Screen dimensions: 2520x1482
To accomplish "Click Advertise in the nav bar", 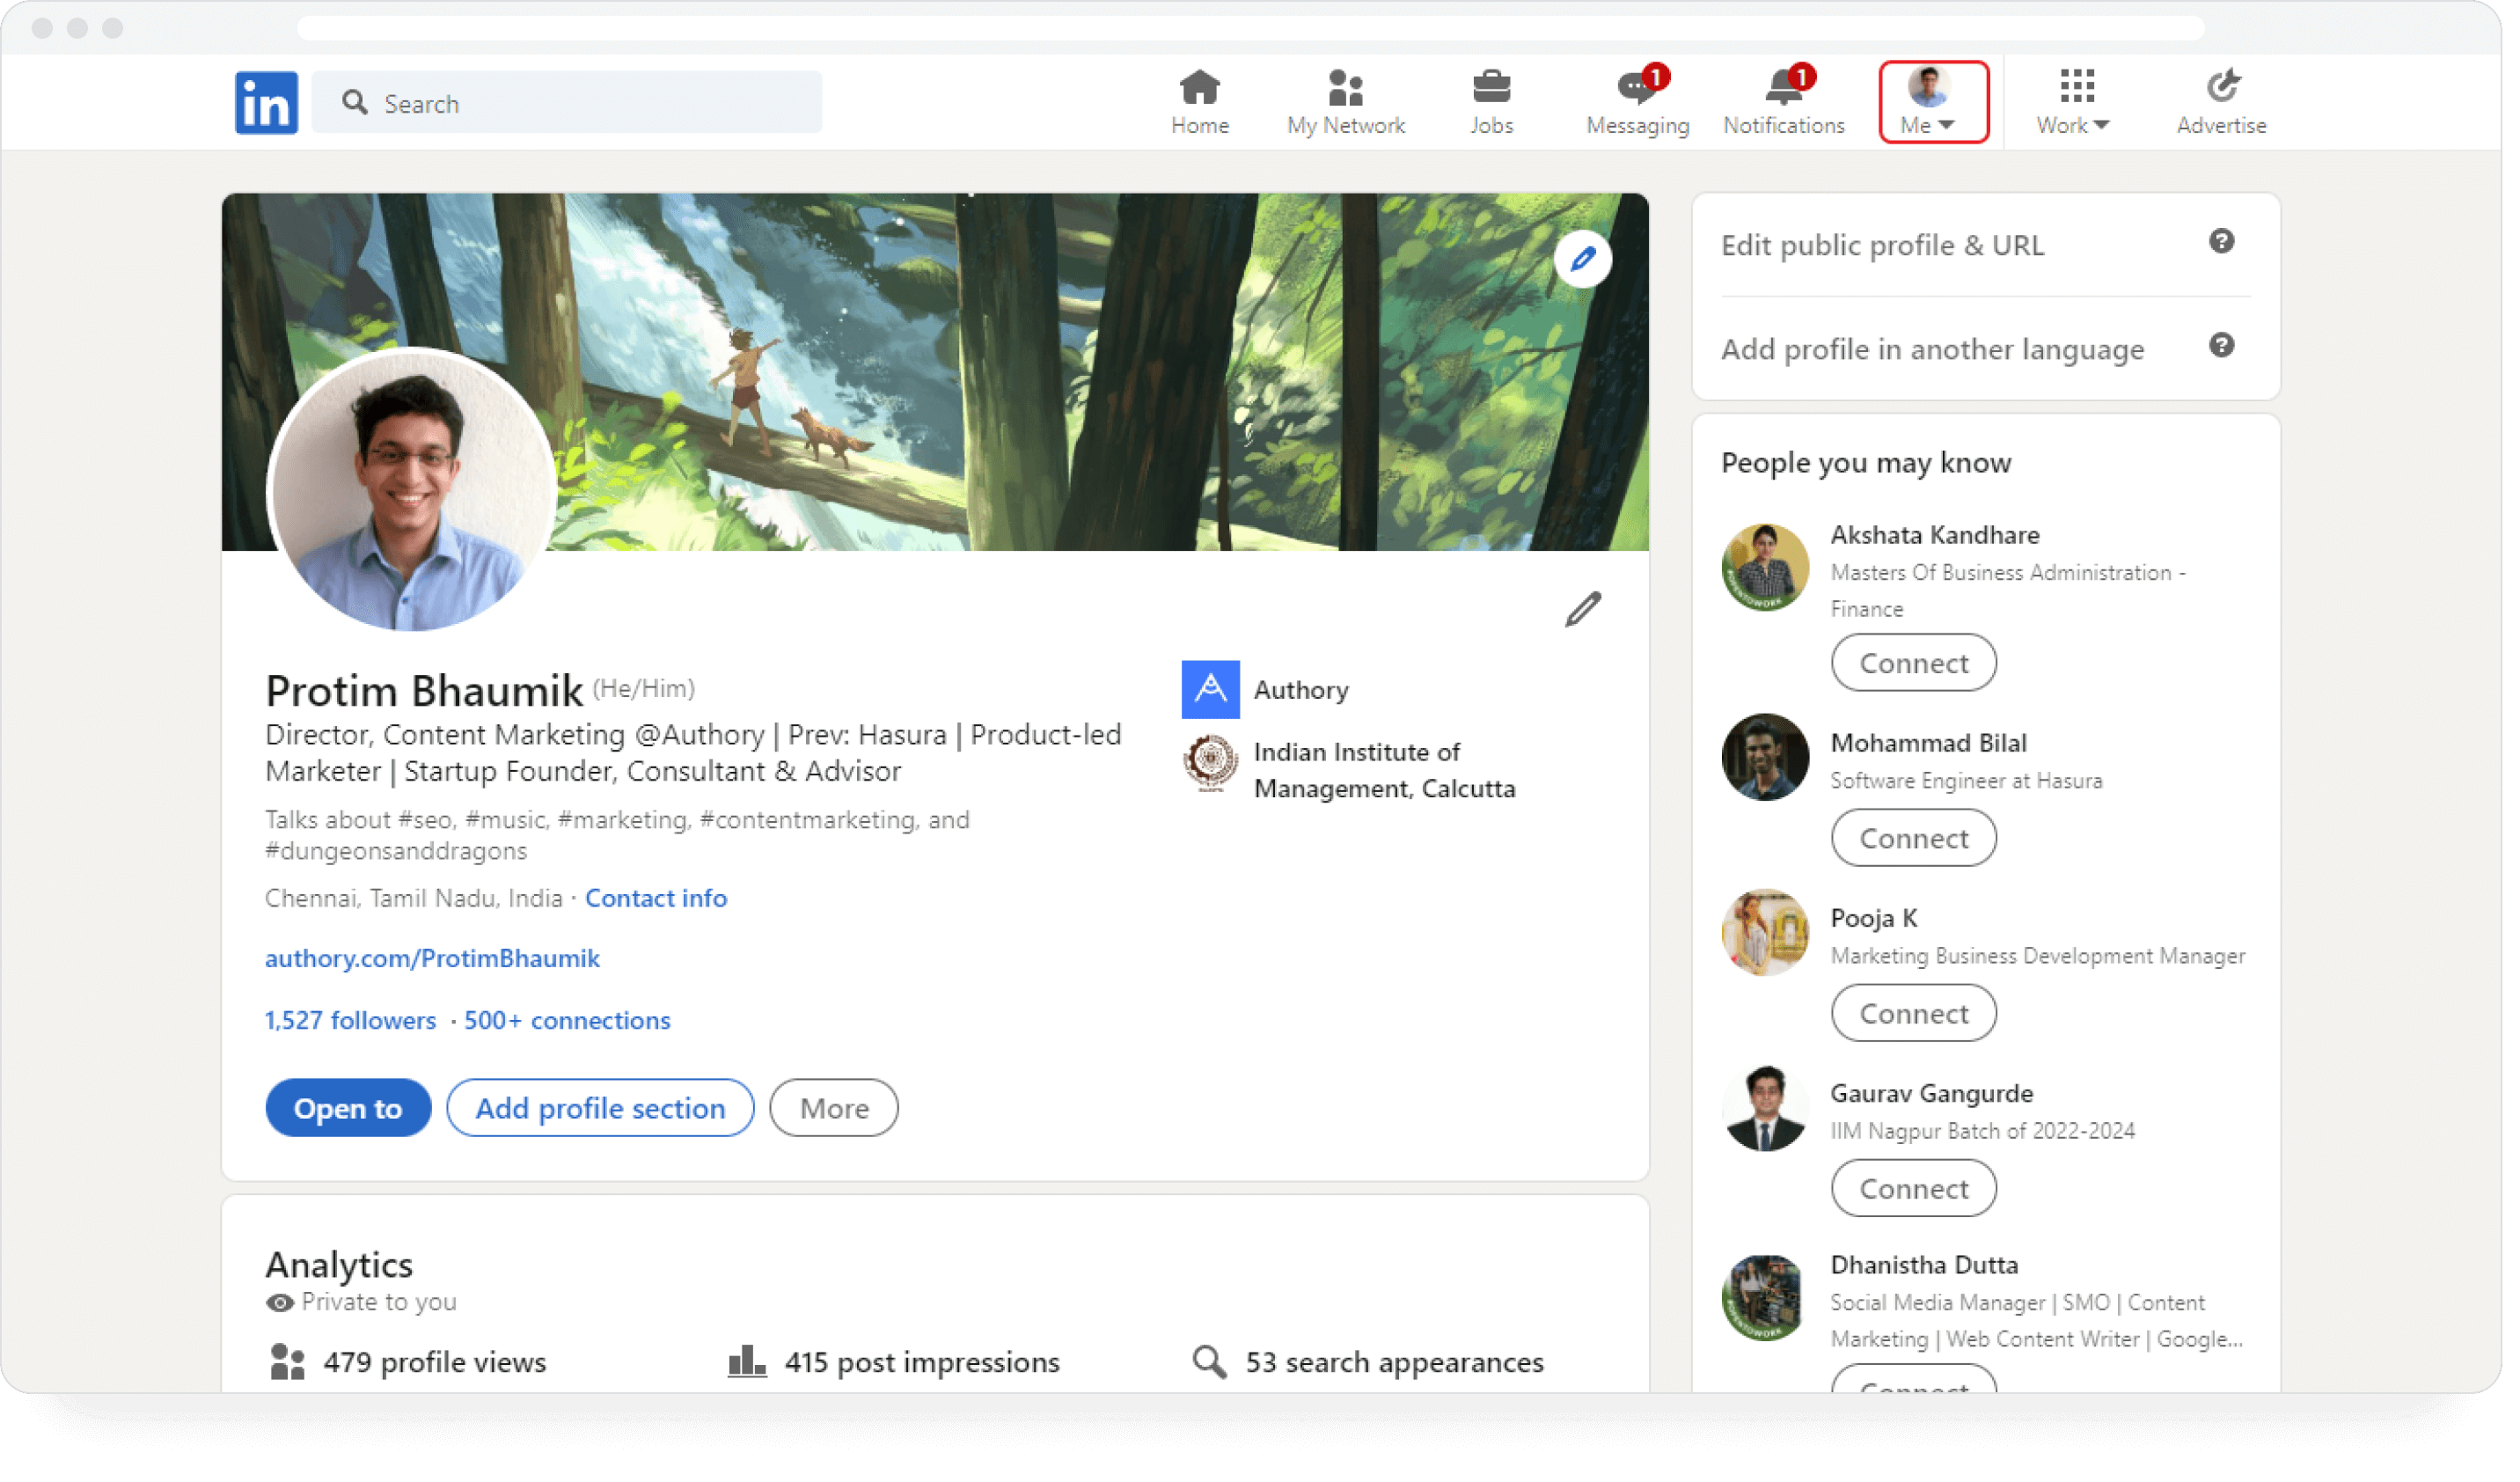I will click(x=2220, y=100).
